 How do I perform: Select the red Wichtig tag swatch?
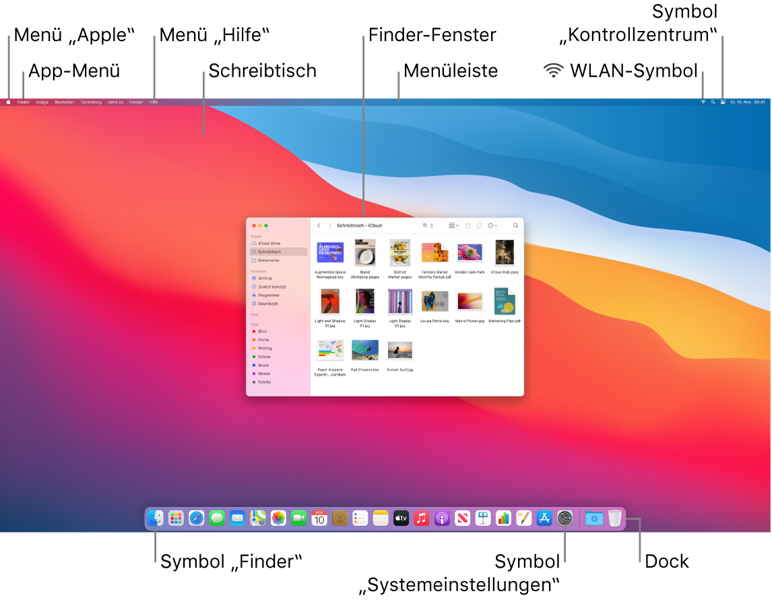pos(253,348)
